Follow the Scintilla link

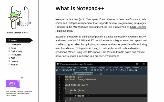[x=108, y=37]
